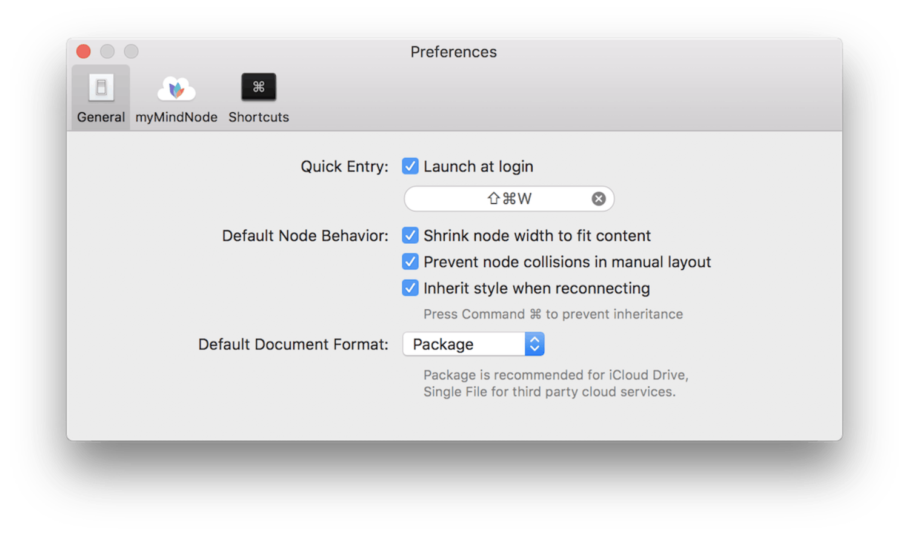Select the General tab label
This screenshot has width=909, height=536.
(x=101, y=117)
